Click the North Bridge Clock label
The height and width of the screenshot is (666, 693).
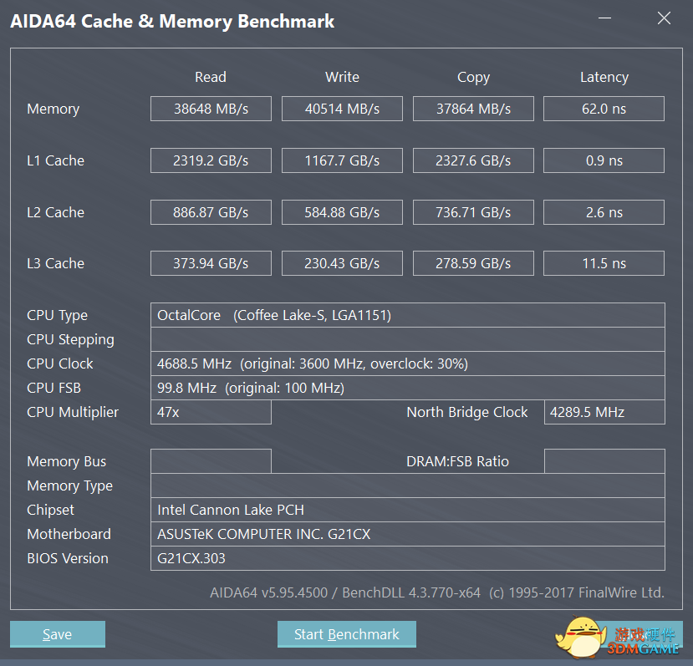(x=466, y=412)
